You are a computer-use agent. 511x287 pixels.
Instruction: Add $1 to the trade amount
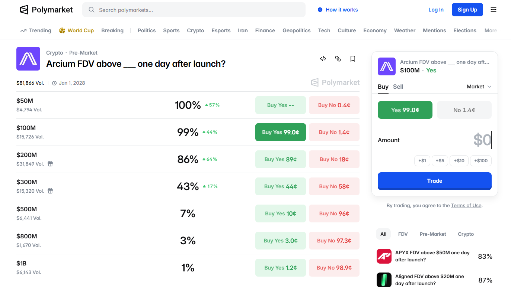coord(422,161)
